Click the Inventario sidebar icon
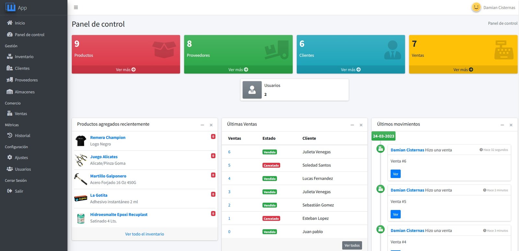Viewport: 519px width, 251px height. [10, 56]
